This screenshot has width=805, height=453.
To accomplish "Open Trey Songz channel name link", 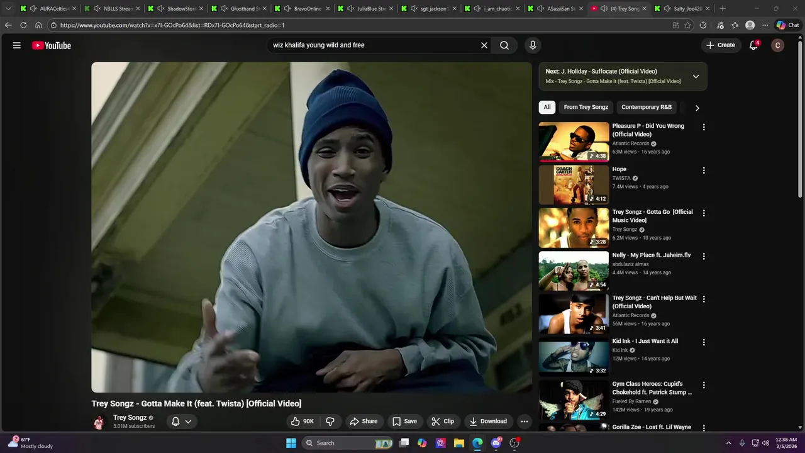I will [x=130, y=418].
